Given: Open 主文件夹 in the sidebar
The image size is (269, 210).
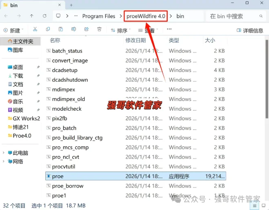Looking at the screenshot, I should (x=20, y=41).
